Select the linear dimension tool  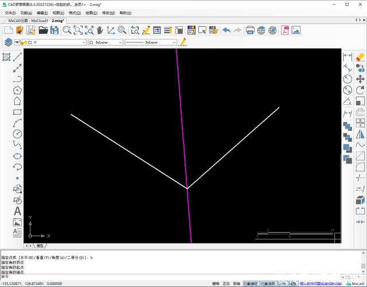pyautogui.click(x=348, y=56)
